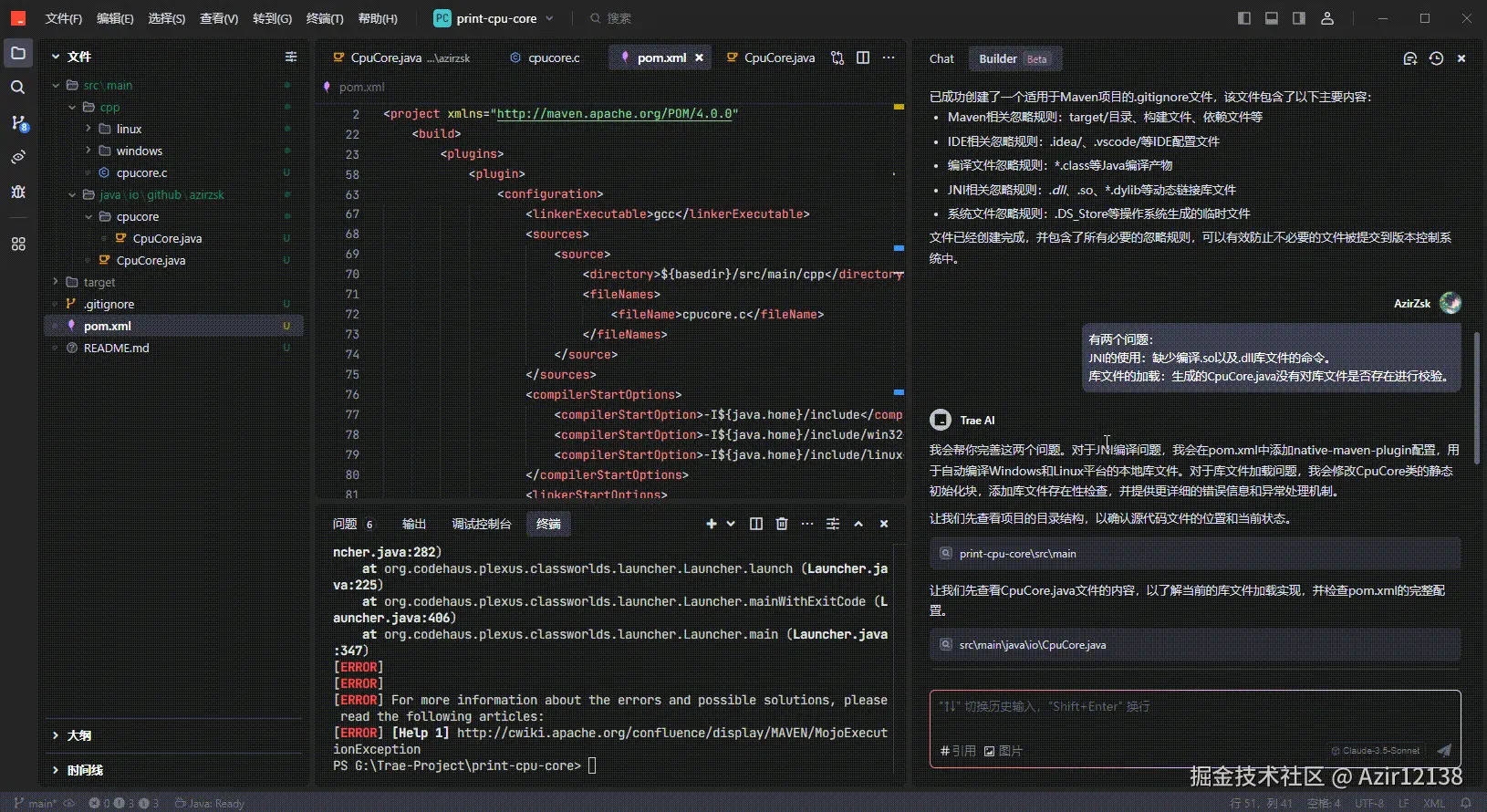The width and height of the screenshot is (1487, 812).
Task: Add a new terminal with plus icon
Action: point(712,524)
